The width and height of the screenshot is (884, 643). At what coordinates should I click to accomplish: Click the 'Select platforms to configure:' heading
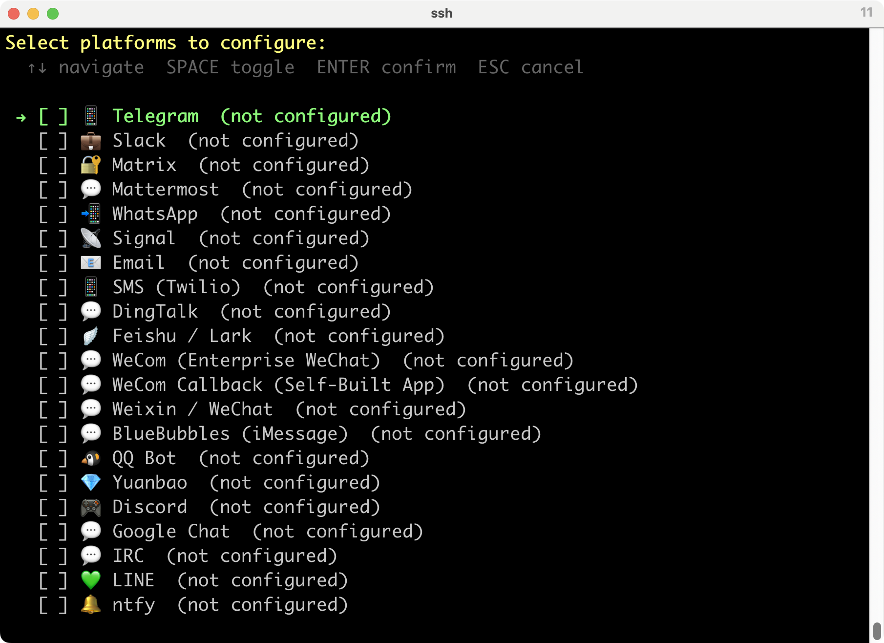point(166,43)
